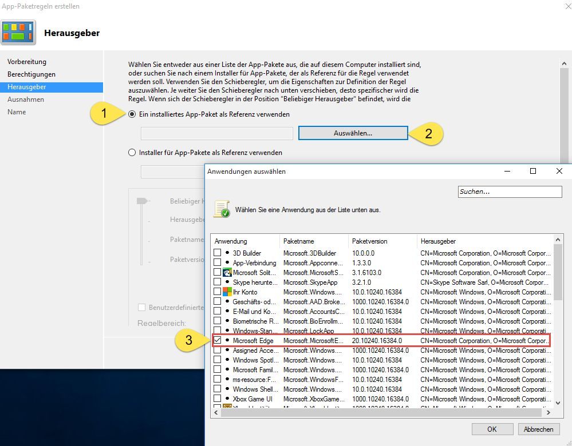This screenshot has height=446, width=572.
Task: Select the Microsoft Famil... application row
Action: (255, 369)
